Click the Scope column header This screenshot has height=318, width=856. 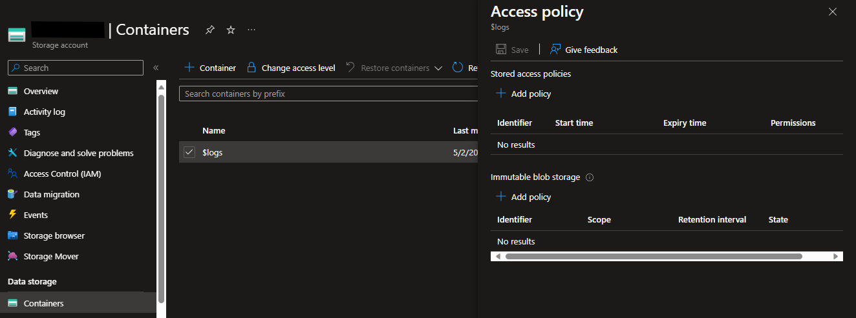(599, 219)
